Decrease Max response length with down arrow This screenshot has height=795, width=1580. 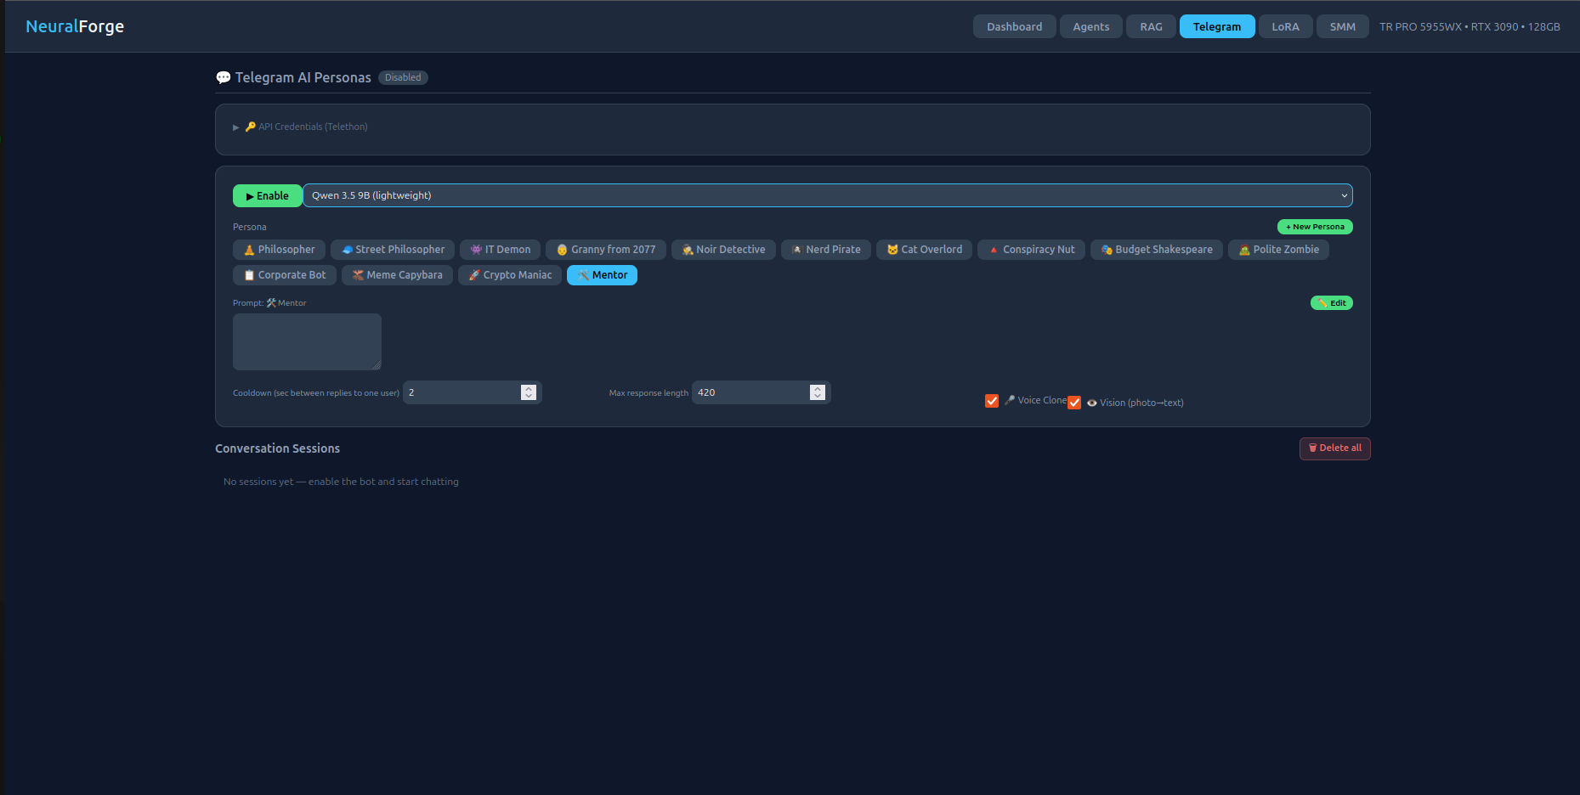click(x=818, y=397)
